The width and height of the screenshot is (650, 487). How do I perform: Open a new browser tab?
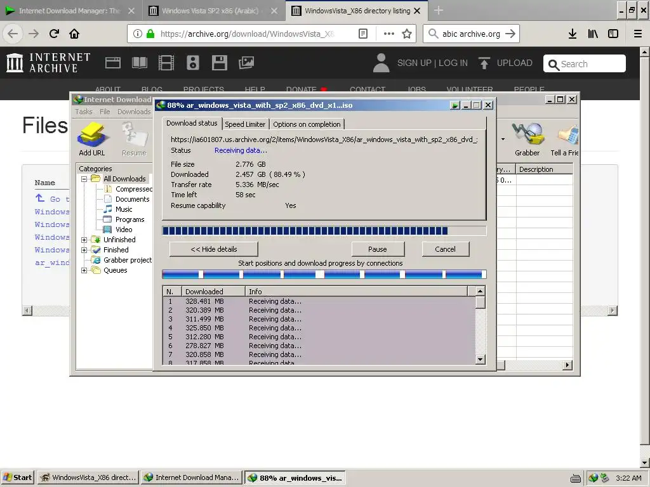(x=439, y=10)
